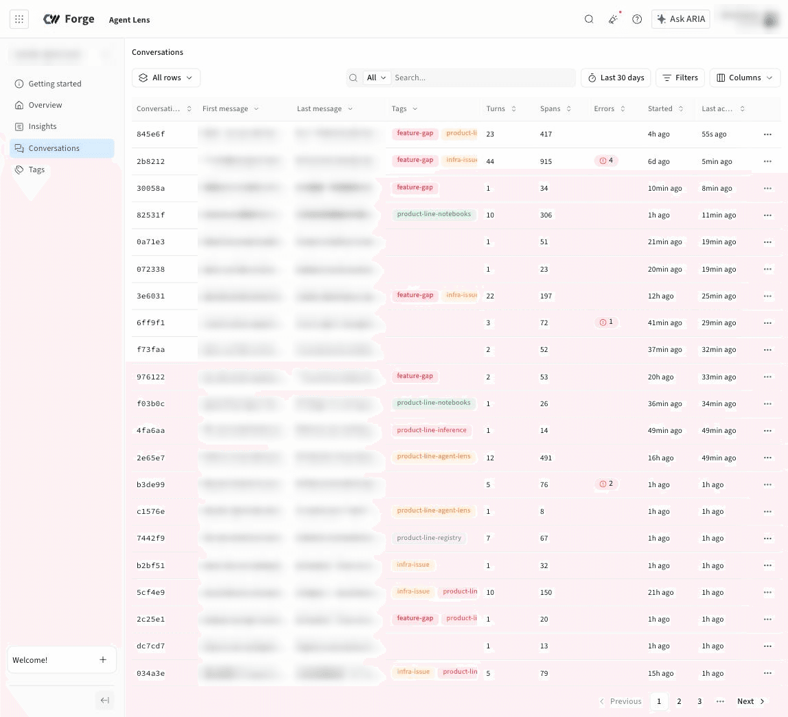Click the 4 errors badge on 2b8212
Image resolution: width=788 pixels, height=717 pixels.
[606, 161]
